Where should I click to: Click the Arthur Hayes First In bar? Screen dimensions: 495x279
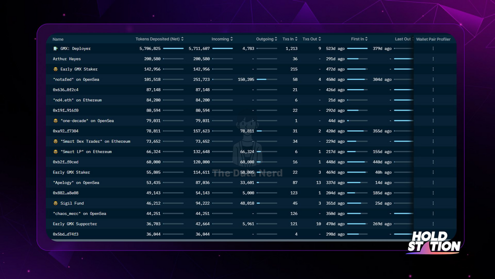[357, 59]
